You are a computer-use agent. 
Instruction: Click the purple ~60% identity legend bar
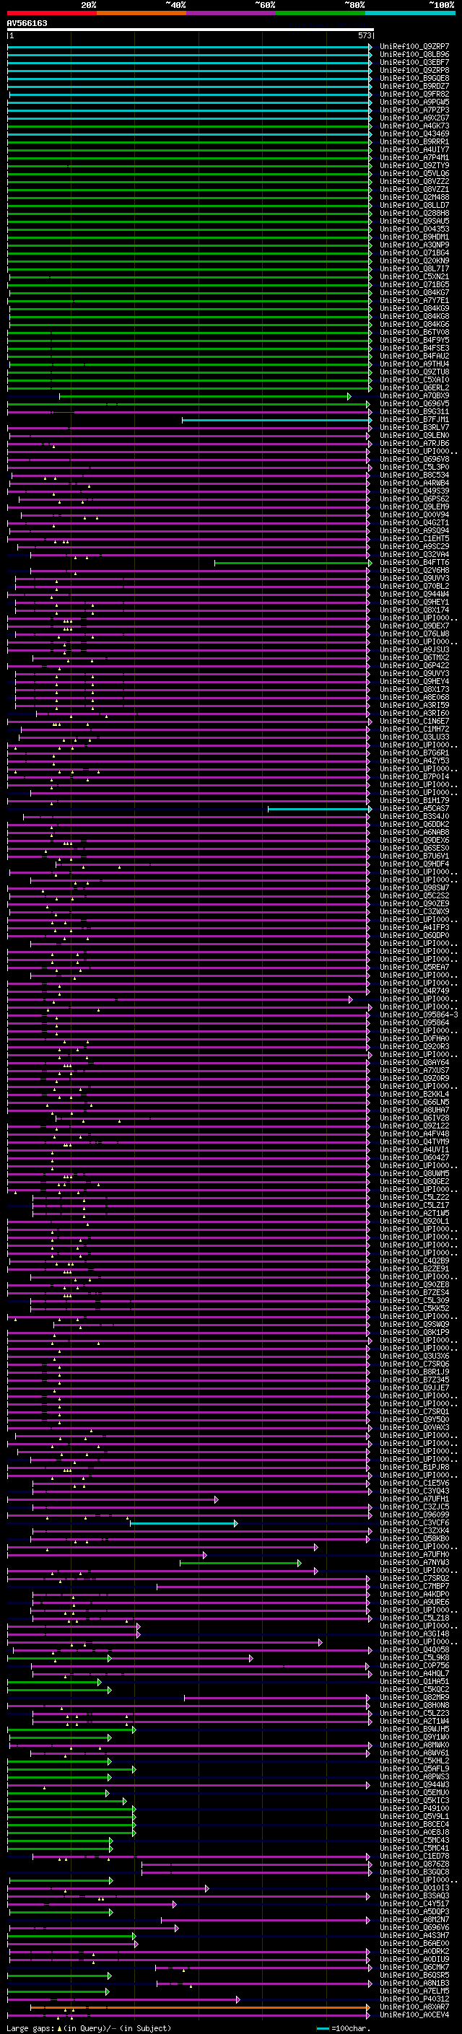pyautogui.click(x=230, y=13)
